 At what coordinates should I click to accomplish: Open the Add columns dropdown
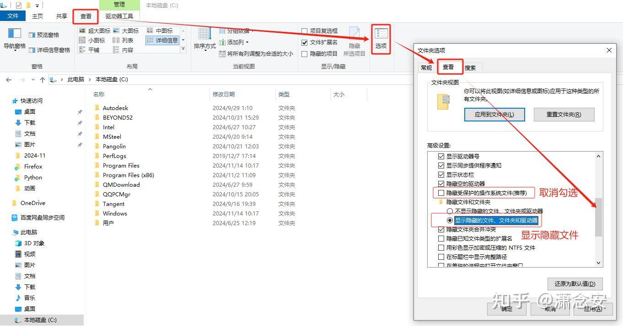pos(234,42)
